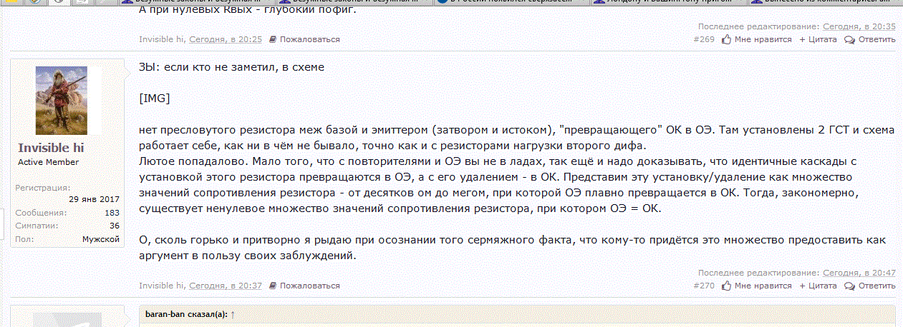Open post timestamp Сегодня, в 20:25

(226, 39)
